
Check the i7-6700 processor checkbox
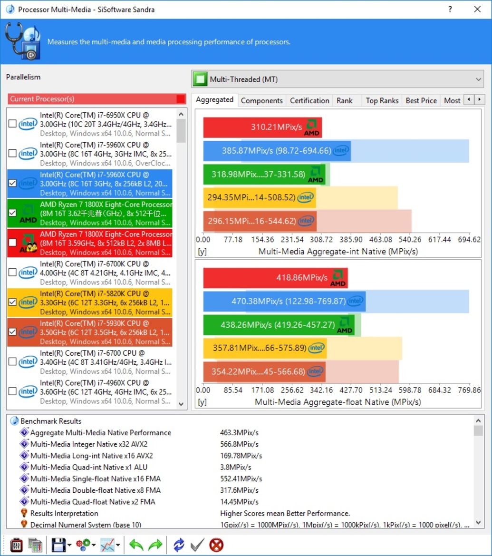coord(12,361)
